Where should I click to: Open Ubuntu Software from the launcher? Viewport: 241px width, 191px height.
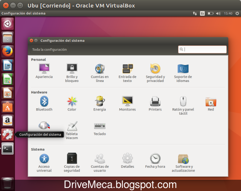[8, 107]
